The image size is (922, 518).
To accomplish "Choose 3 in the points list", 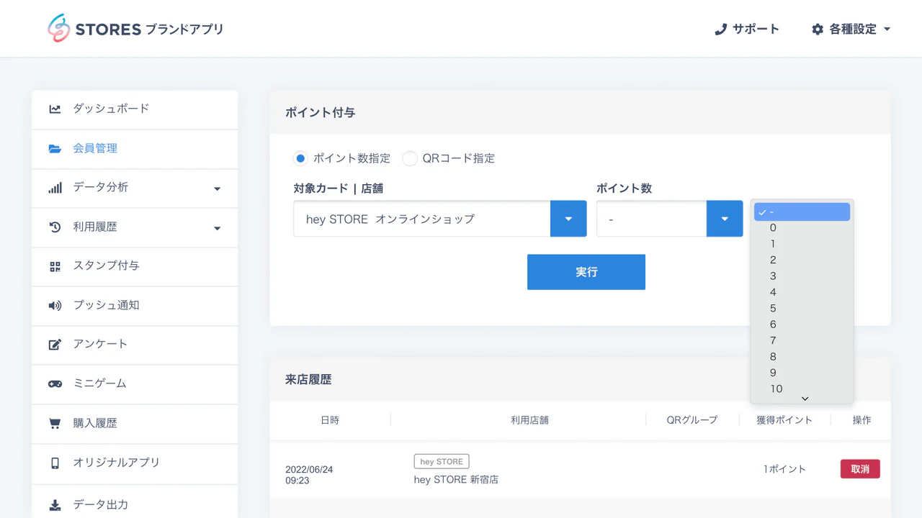I will click(802, 276).
